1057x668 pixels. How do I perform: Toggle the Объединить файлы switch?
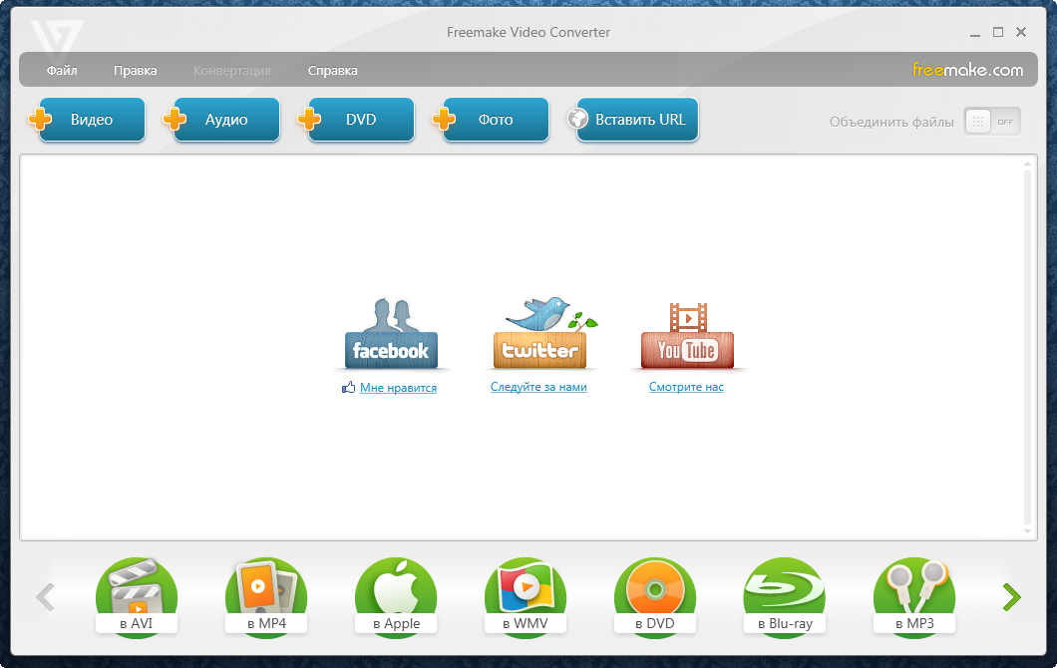pos(991,122)
